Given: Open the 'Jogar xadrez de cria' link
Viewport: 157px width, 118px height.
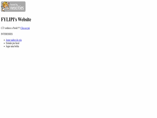Looking at the screenshot, I should 14,40.
